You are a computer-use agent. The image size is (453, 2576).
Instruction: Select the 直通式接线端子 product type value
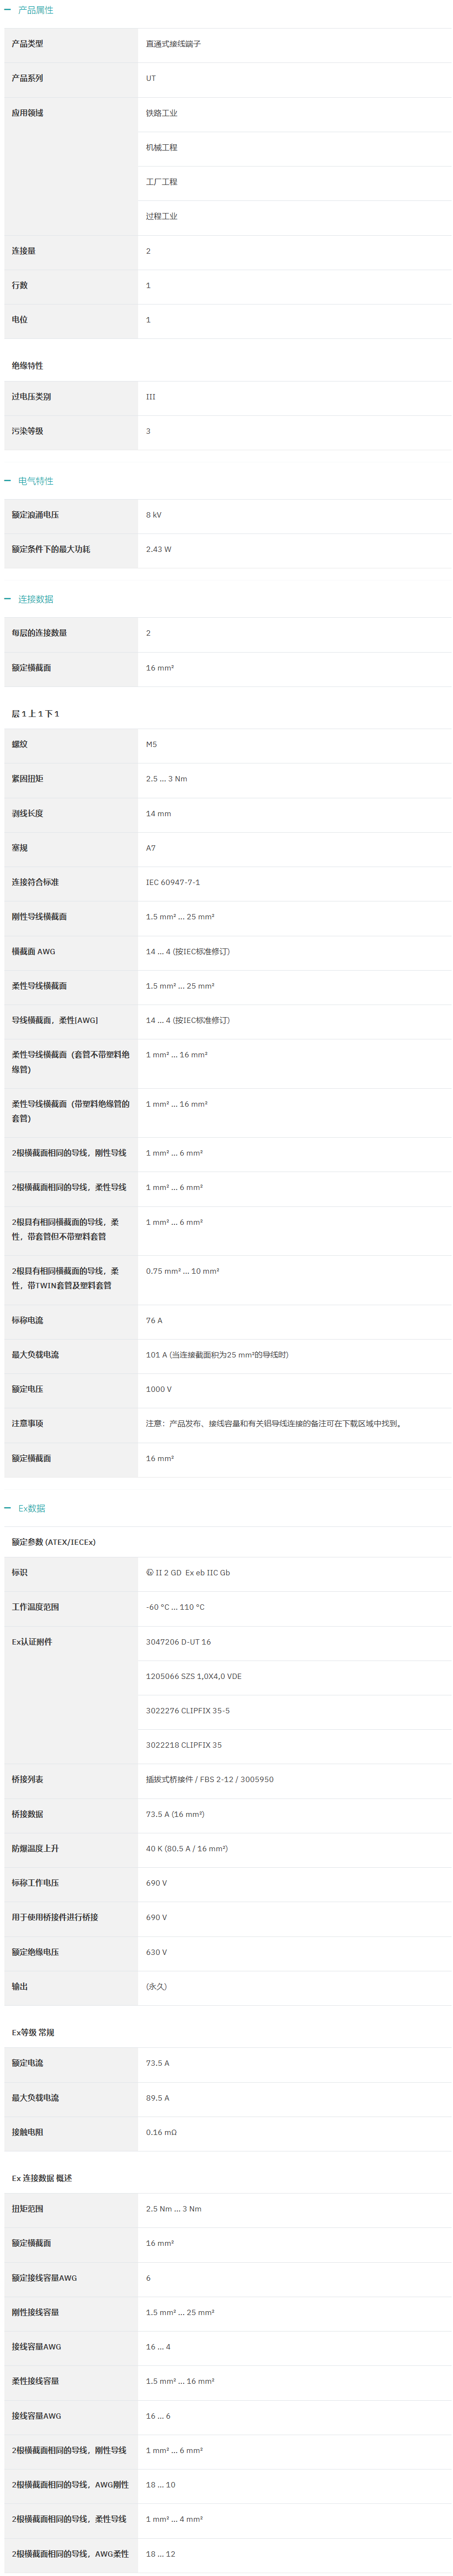click(173, 44)
